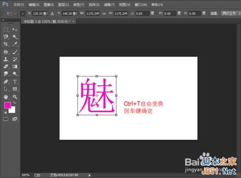The image size is (241, 178).
Task: Open the status bar info arrow menu
Action: tap(90, 175)
